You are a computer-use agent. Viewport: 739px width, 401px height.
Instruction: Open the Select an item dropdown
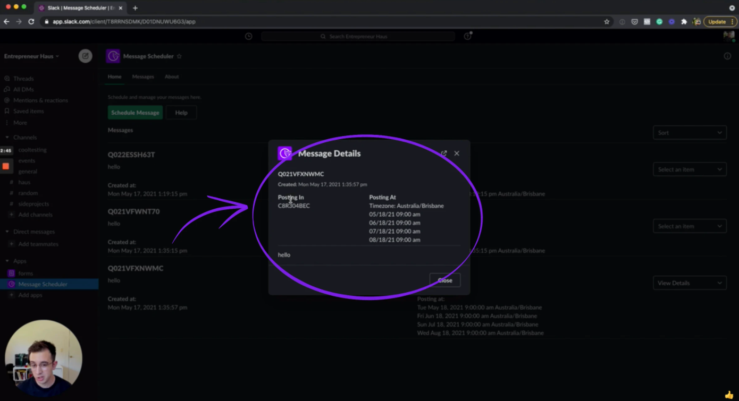[690, 169]
